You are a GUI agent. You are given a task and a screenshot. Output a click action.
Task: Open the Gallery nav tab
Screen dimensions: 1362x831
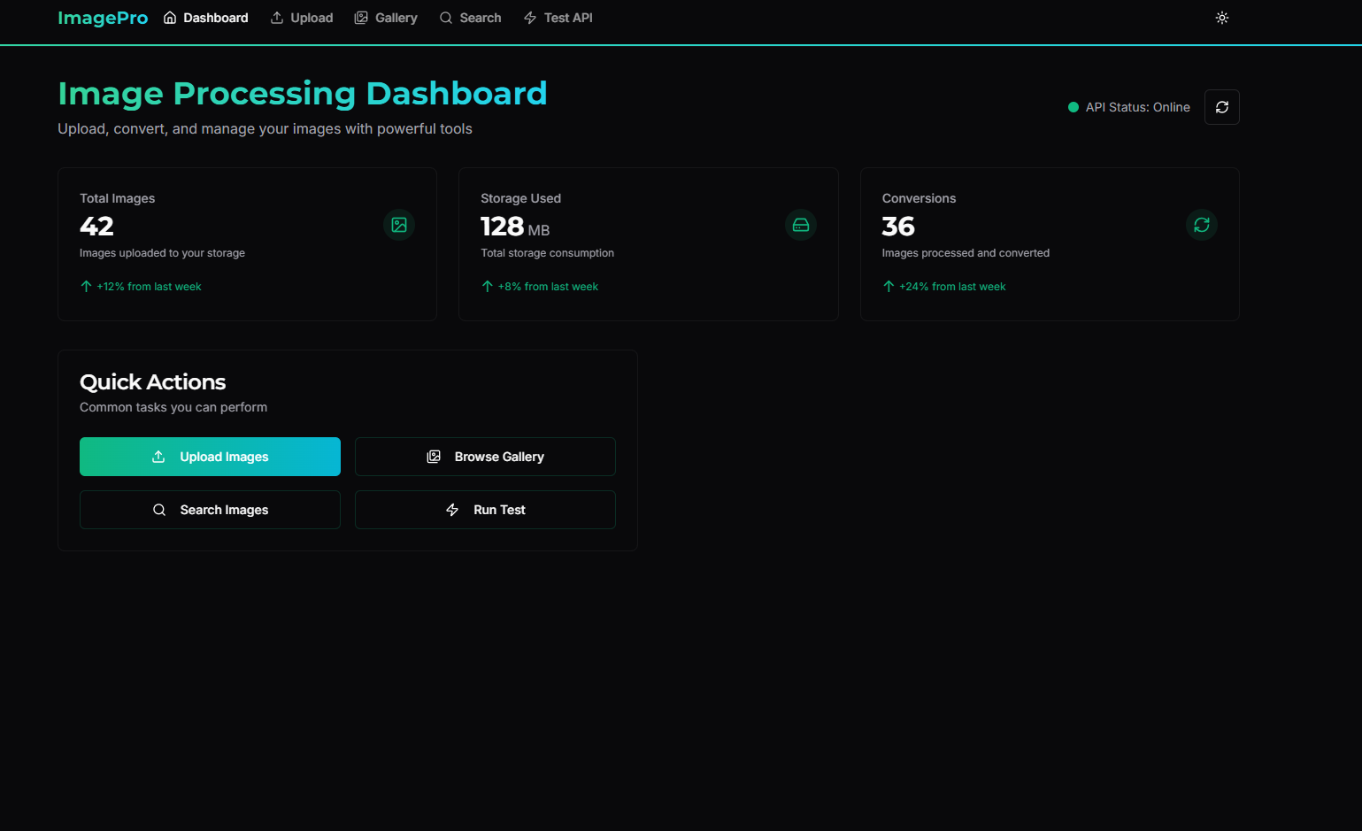pos(386,18)
